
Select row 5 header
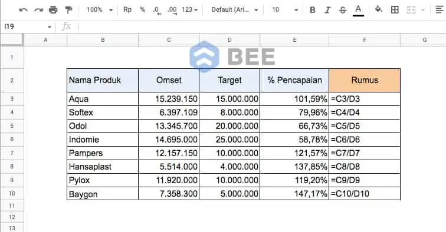point(12,126)
